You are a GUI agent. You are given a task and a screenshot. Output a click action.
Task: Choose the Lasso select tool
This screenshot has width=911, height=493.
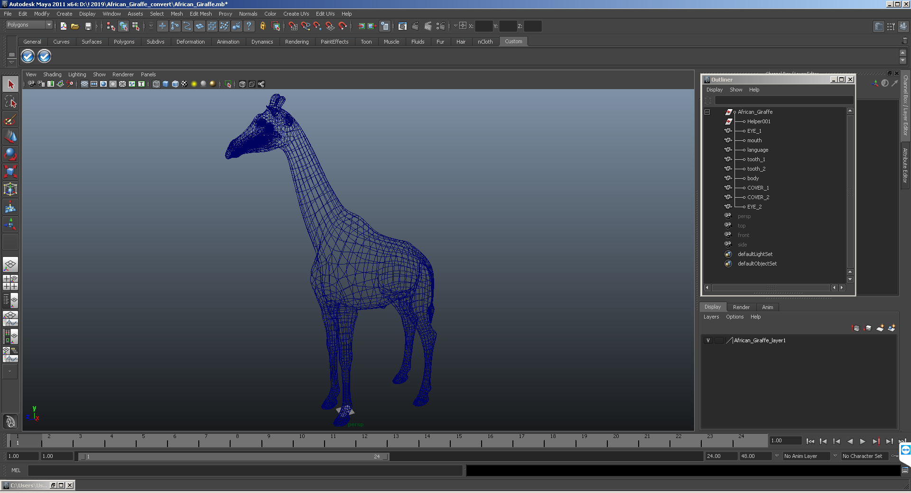10,101
